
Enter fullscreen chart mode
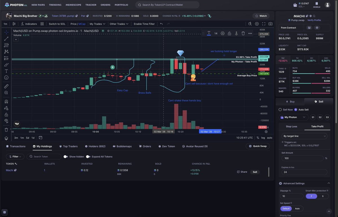(x=264, y=24)
